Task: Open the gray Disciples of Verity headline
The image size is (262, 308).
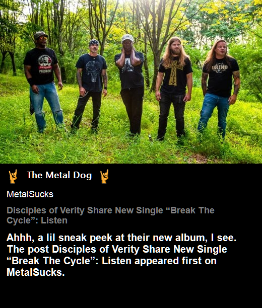Action: (110, 215)
